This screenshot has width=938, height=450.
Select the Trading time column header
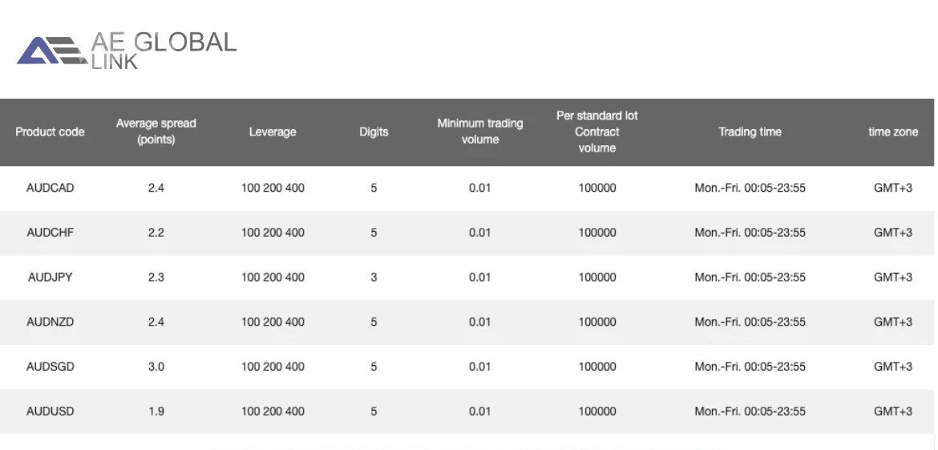click(750, 132)
